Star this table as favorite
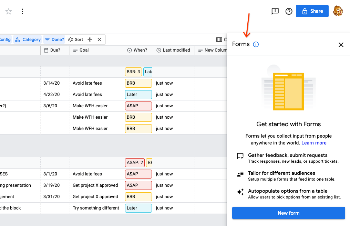 pos(9,11)
